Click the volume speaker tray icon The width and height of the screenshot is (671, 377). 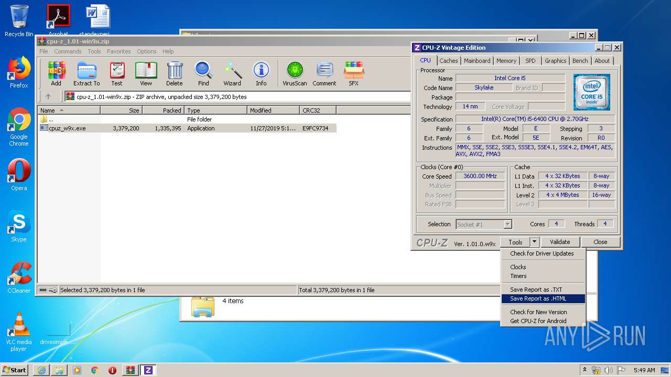(x=609, y=370)
